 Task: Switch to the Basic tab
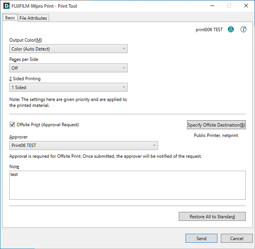[10, 18]
